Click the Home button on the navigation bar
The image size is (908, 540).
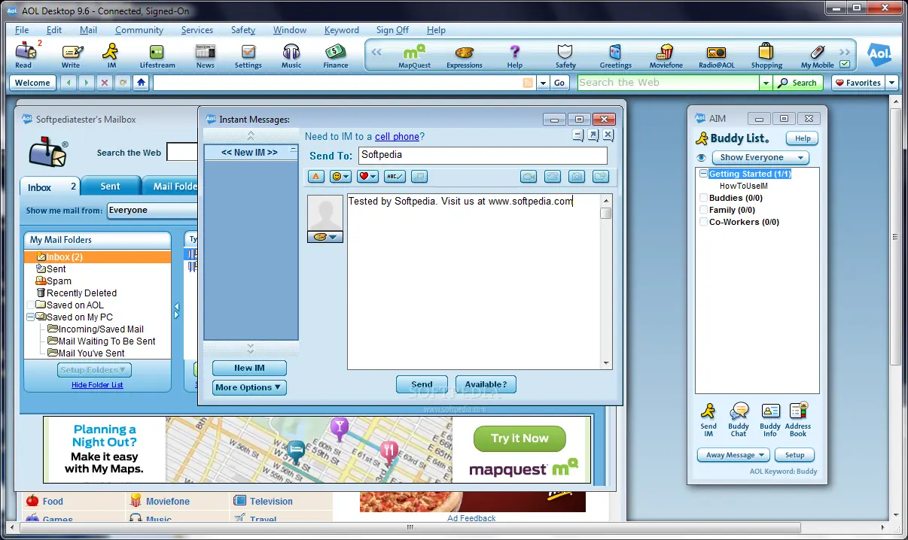pyautogui.click(x=141, y=83)
